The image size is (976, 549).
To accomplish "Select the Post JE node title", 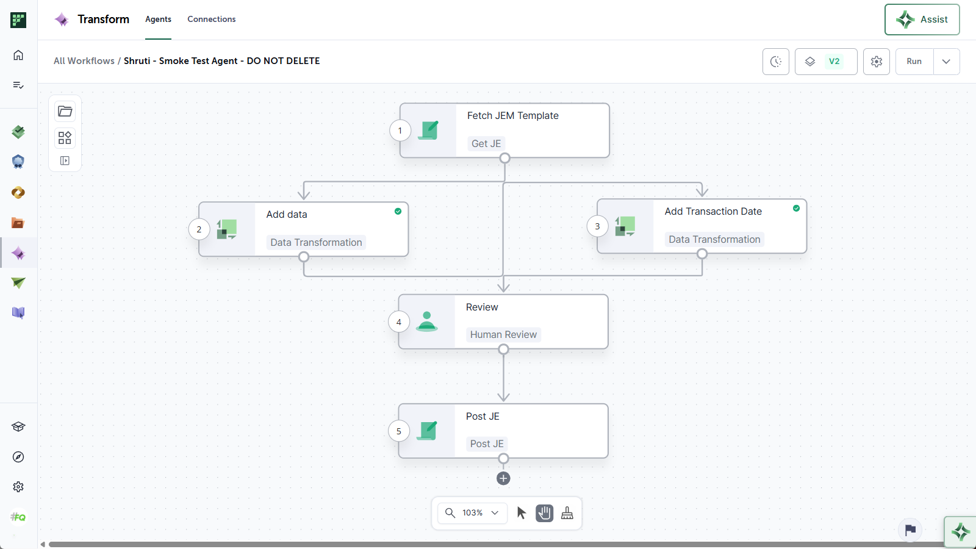I will pyautogui.click(x=483, y=416).
